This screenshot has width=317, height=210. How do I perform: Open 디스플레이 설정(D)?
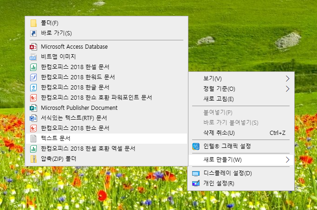(x=240, y=173)
